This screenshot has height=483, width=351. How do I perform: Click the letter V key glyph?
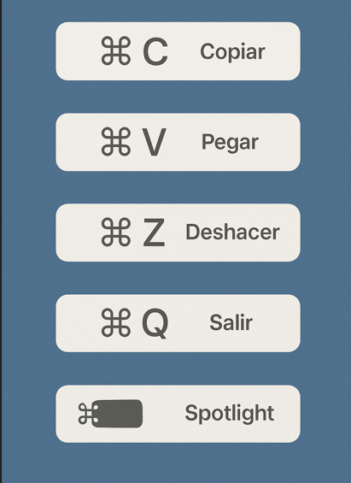point(154,142)
